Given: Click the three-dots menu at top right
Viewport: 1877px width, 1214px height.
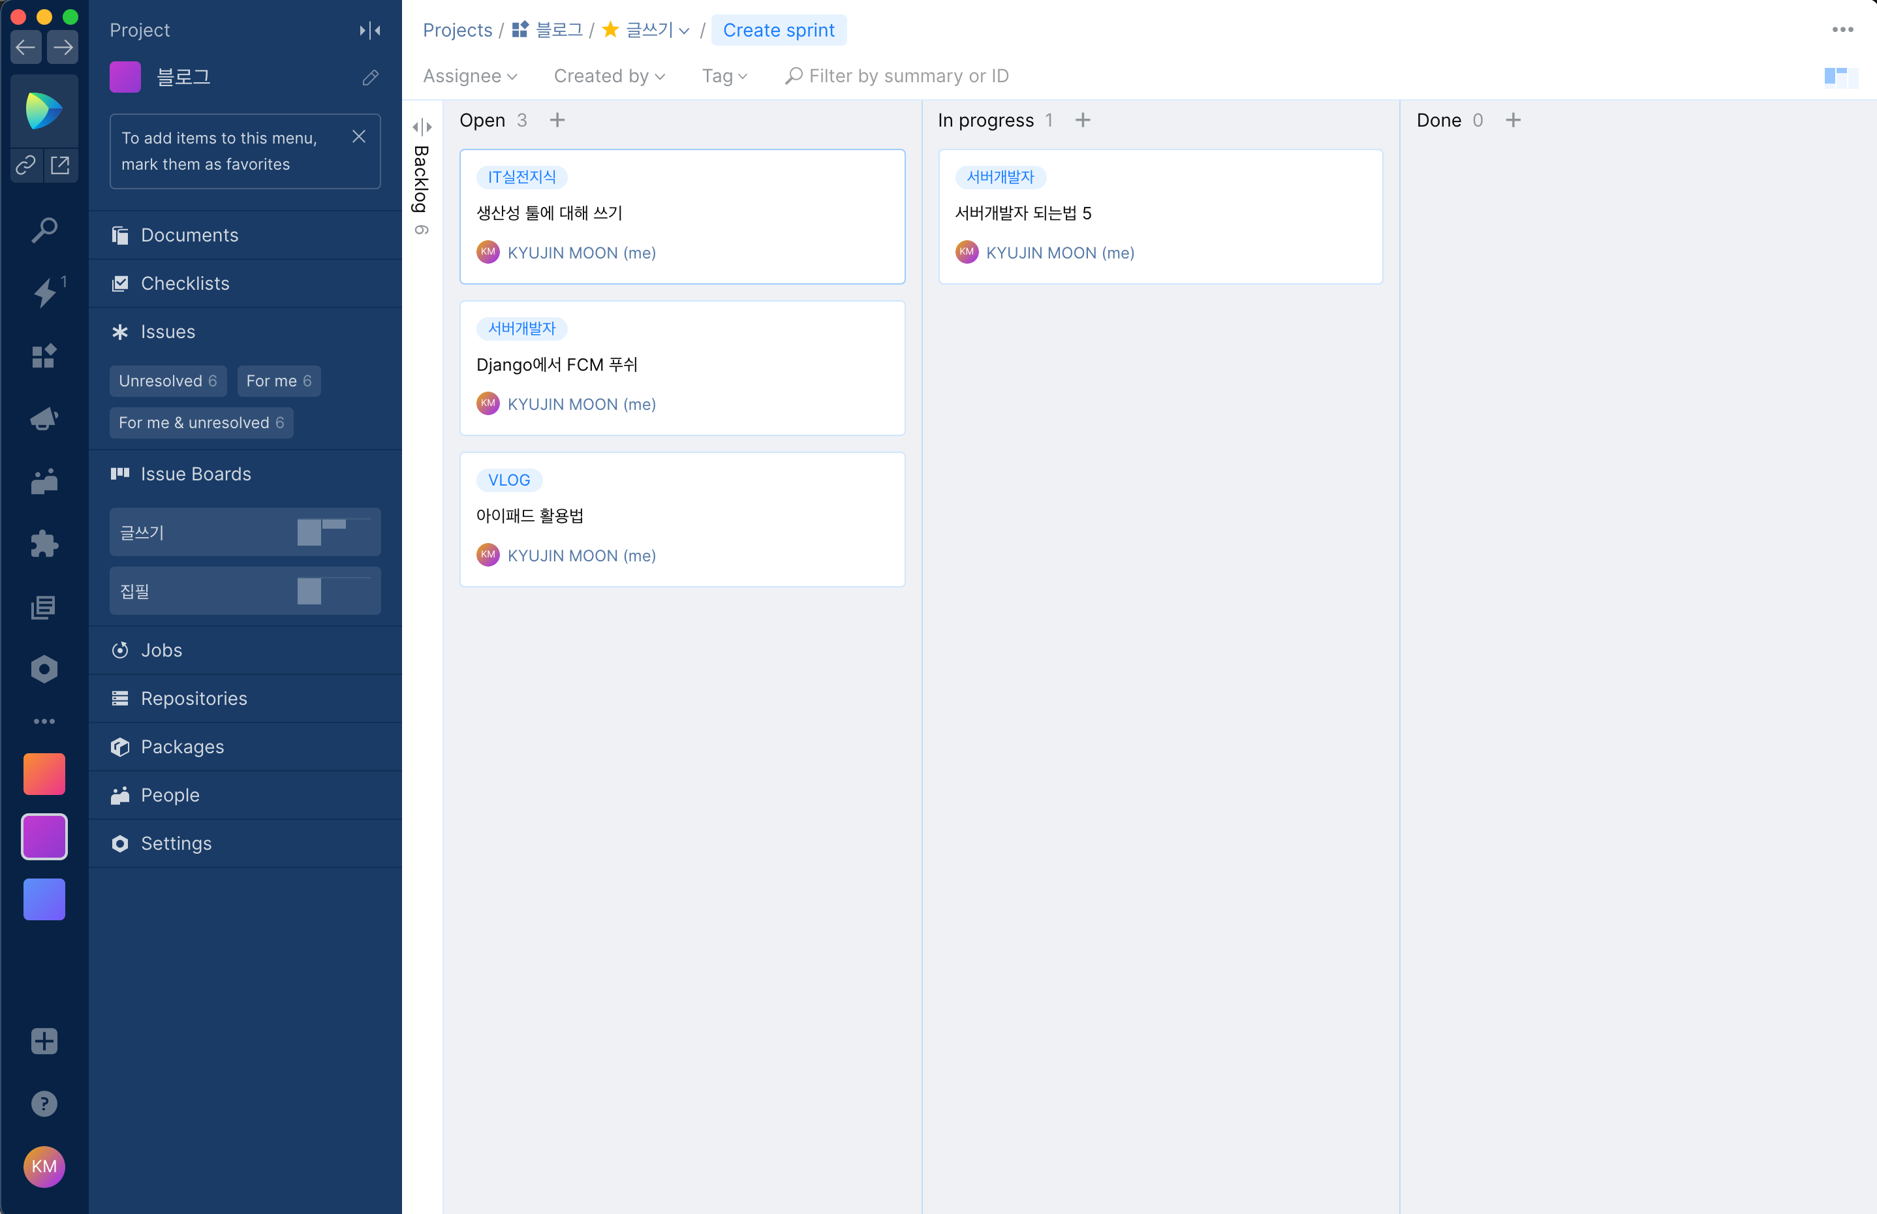Looking at the screenshot, I should click(1842, 30).
